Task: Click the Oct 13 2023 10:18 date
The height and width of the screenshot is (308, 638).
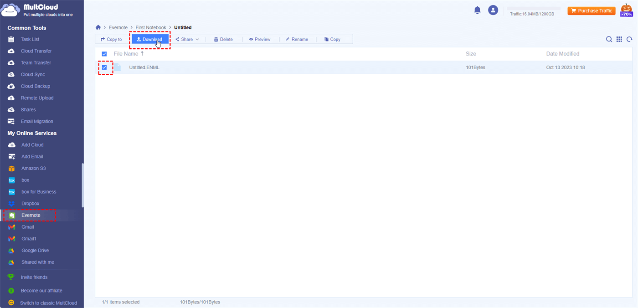Action: (x=565, y=67)
